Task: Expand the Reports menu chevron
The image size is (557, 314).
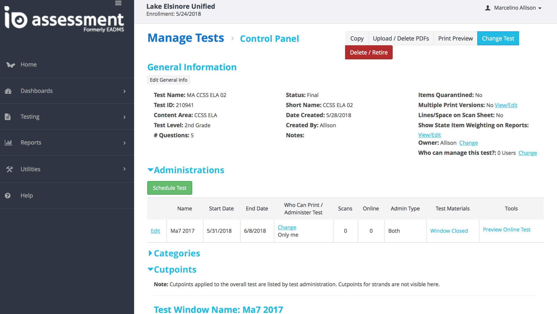Action: [125, 143]
